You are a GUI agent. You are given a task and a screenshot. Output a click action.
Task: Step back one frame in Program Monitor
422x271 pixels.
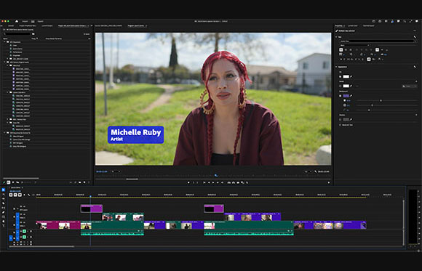[x=209, y=182]
